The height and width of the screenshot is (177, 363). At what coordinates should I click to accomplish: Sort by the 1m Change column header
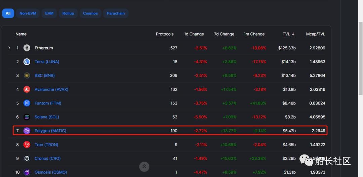pos(254,34)
